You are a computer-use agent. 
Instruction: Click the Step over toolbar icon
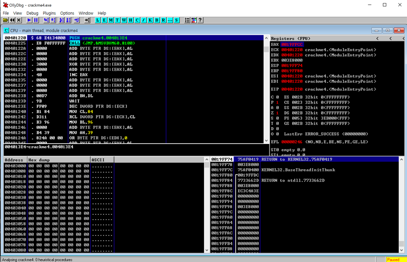[x=53, y=20]
